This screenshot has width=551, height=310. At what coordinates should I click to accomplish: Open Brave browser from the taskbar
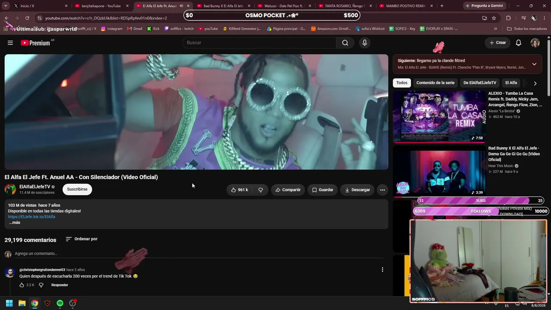point(47,303)
